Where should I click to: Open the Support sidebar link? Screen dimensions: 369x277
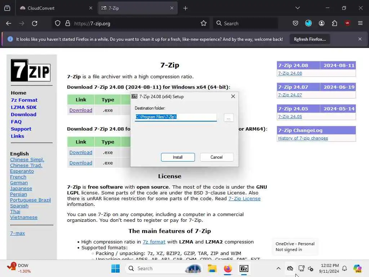tap(21, 129)
